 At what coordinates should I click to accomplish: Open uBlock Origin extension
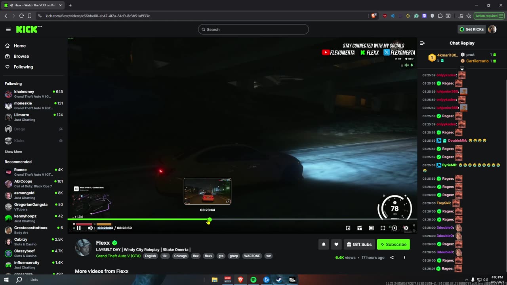385,16
